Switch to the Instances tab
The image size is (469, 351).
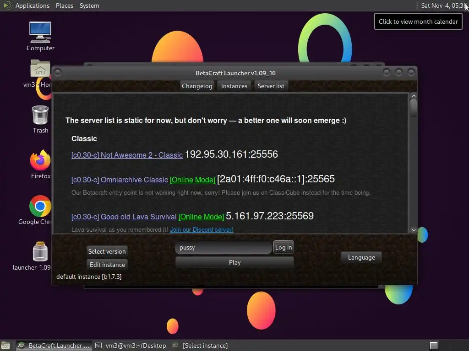tap(234, 86)
